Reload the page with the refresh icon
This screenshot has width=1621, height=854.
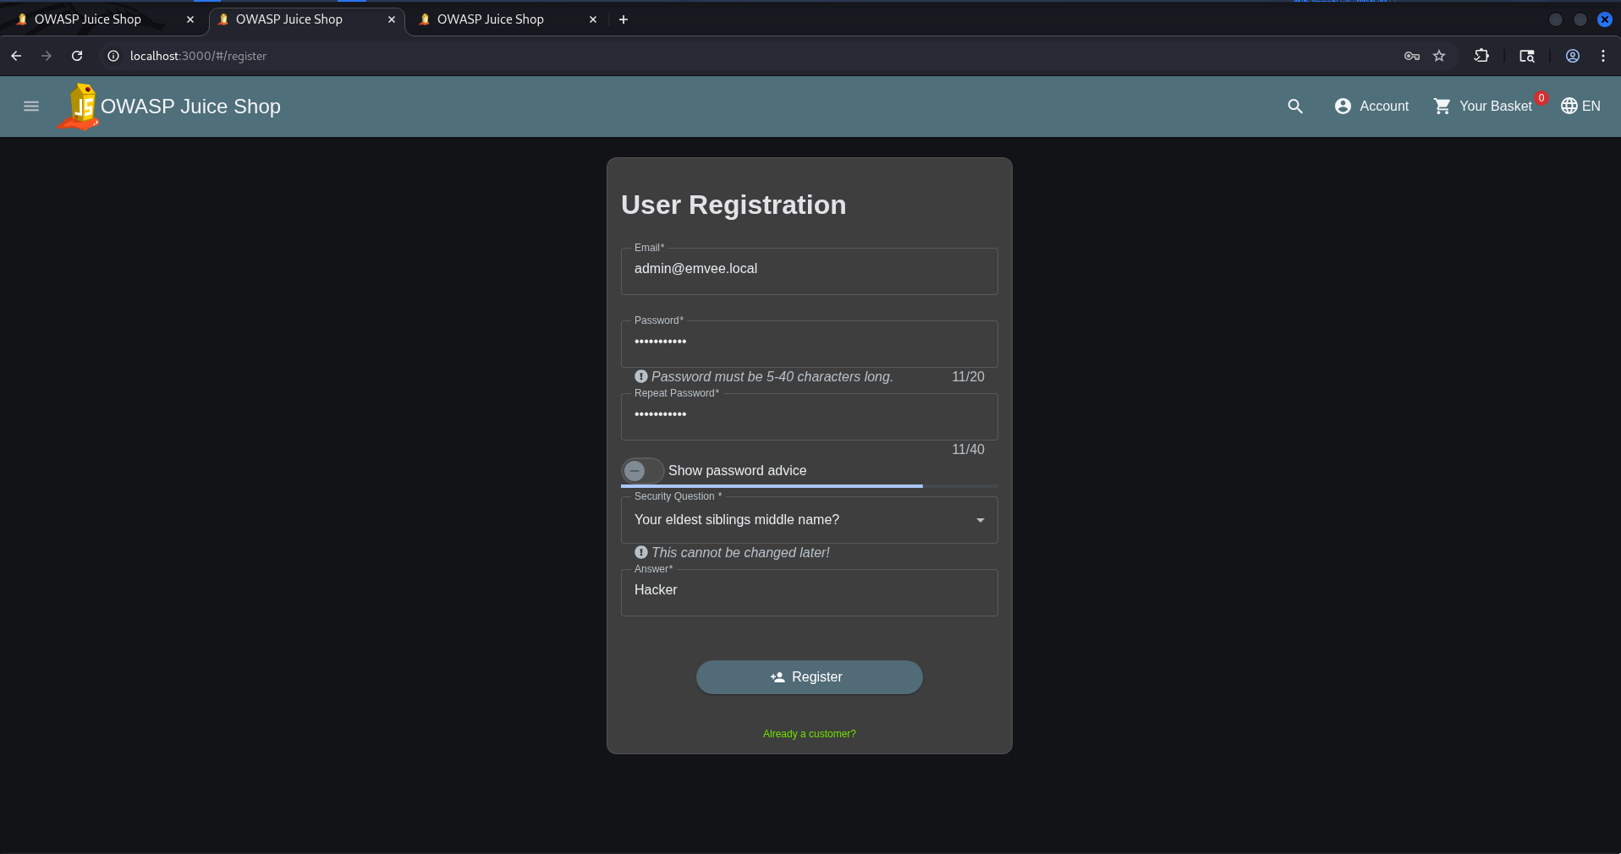(x=77, y=56)
